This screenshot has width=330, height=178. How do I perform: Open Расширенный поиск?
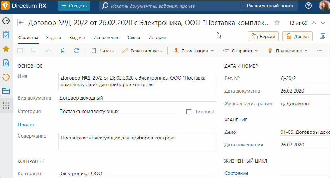[x=270, y=6]
